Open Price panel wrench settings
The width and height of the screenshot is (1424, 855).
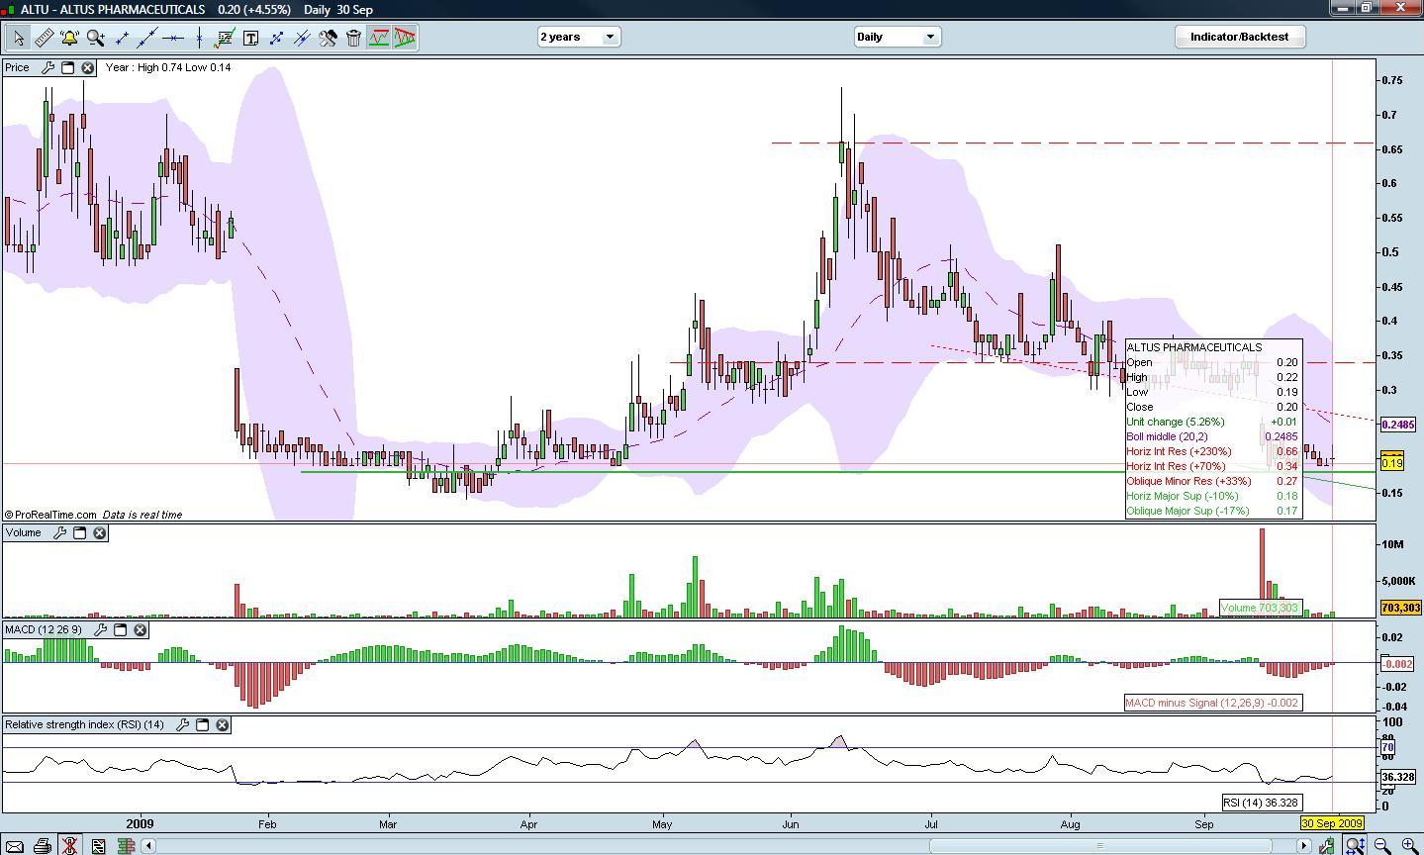[47, 67]
